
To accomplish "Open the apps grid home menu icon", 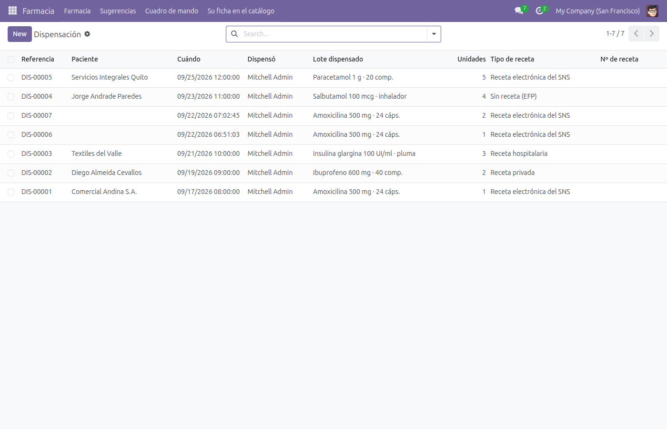I will [12, 10].
